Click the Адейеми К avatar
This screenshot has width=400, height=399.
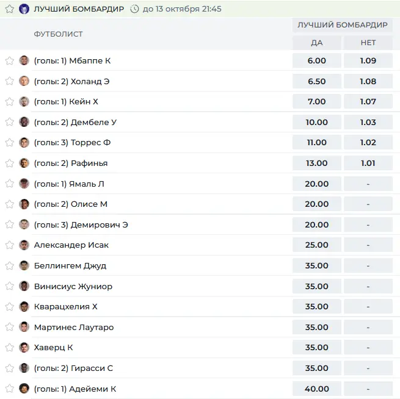[x=24, y=389]
